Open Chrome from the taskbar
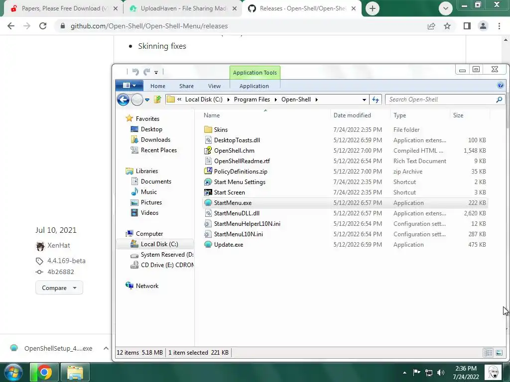This screenshot has width=510, height=382. pos(44,372)
